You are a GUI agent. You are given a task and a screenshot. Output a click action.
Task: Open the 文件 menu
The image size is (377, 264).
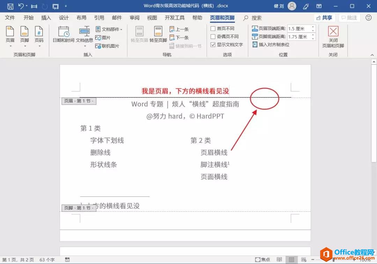pos(10,18)
